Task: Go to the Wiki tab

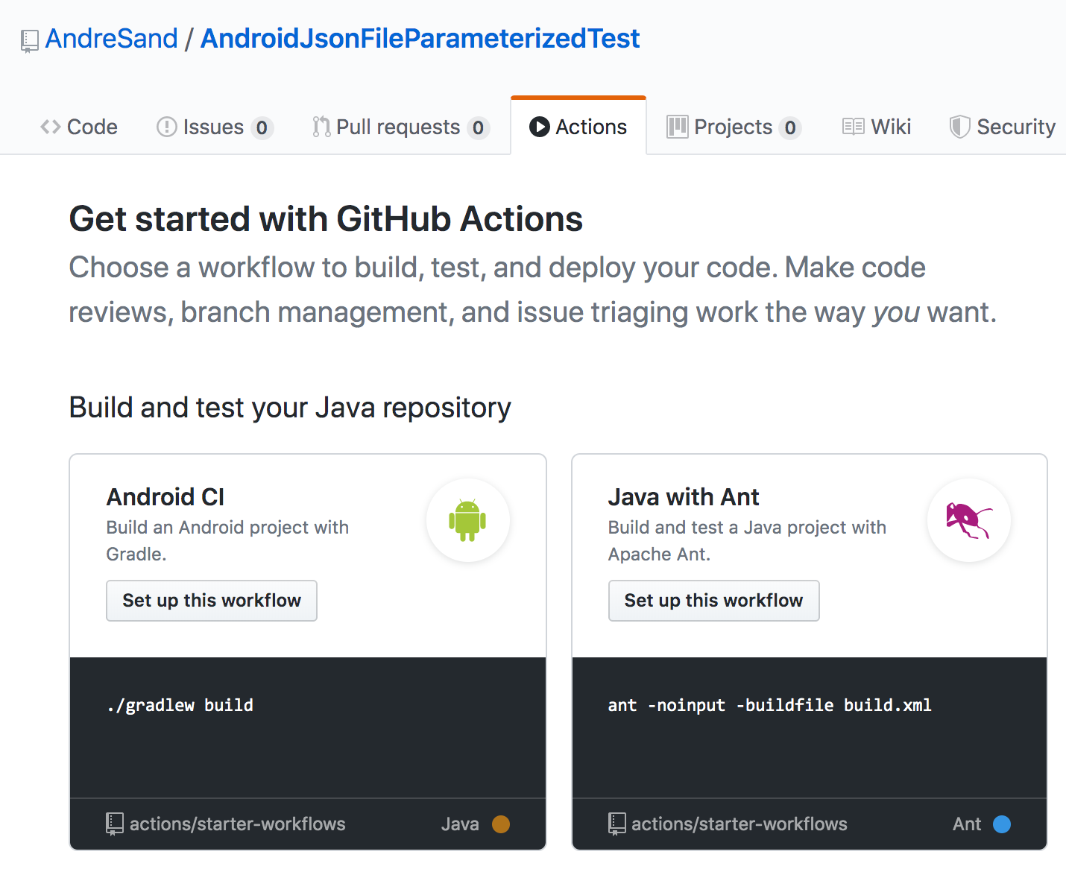Action: pyautogui.click(x=877, y=127)
